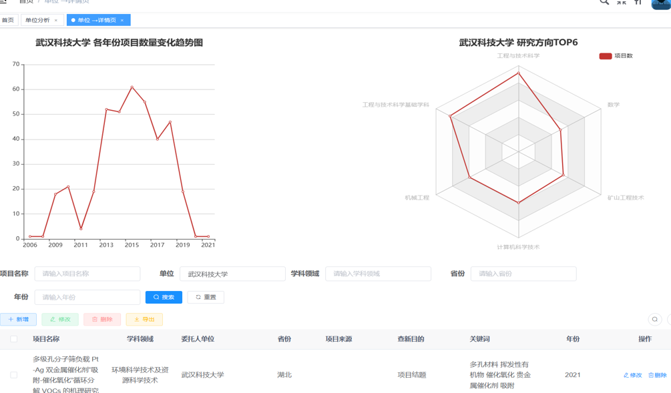Toggle search panel via round magnifier icon

655,320
